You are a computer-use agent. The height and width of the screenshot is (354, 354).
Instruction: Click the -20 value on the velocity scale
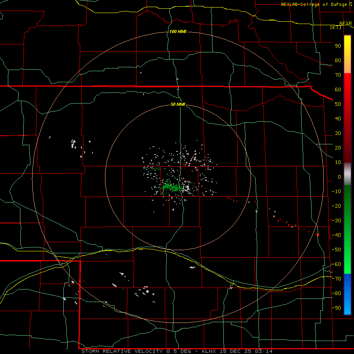click(x=336, y=206)
